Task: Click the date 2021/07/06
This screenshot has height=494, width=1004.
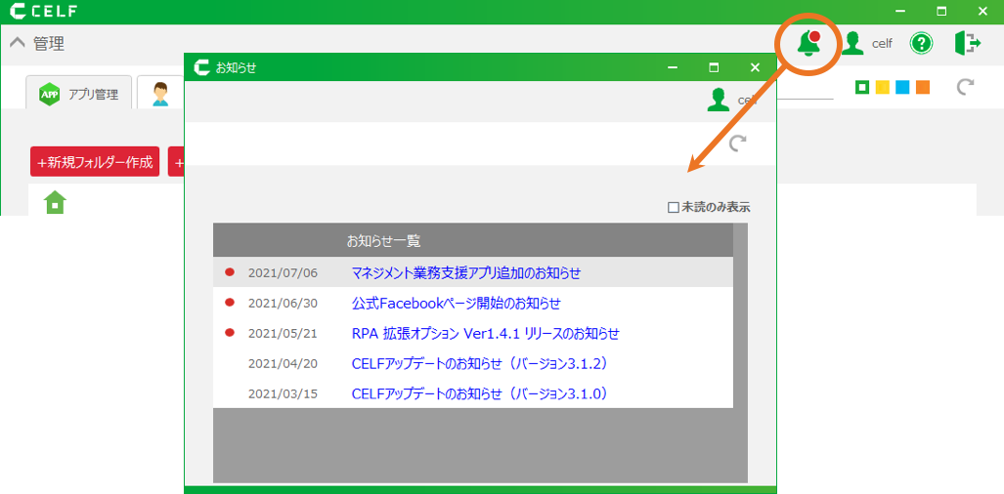Action: tap(283, 273)
